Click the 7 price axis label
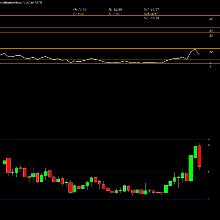The image size is (220, 220). tap(209, 172)
